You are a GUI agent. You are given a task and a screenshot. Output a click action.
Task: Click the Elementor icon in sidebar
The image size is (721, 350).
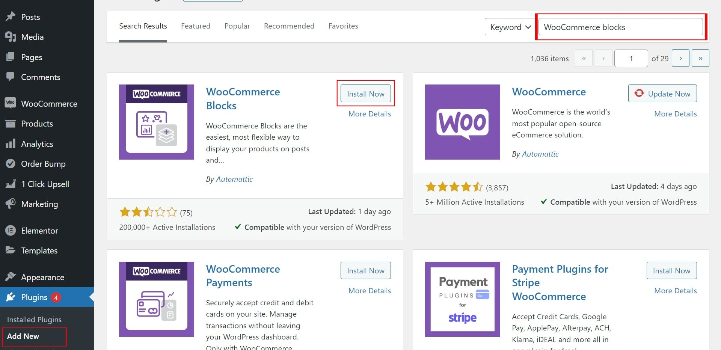pyautogui.click(x=11, y=231)
